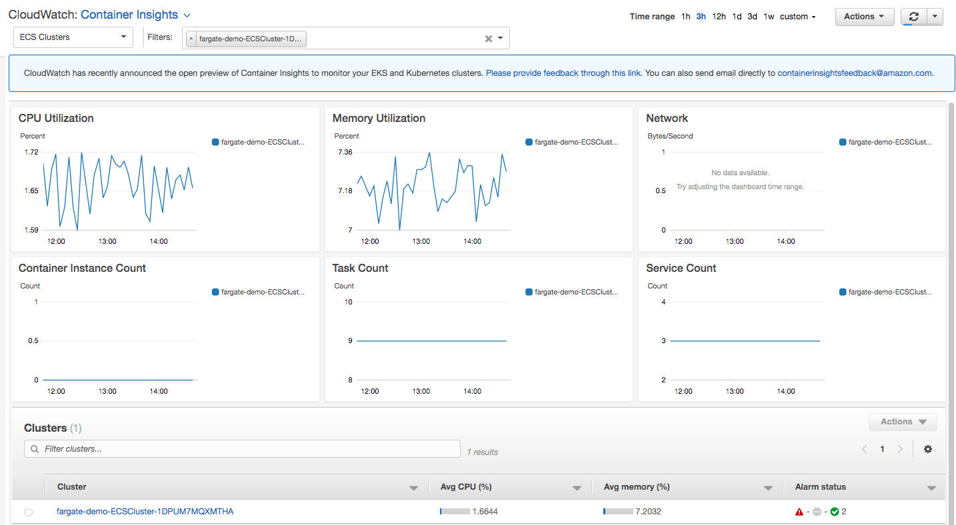
Task: Click the CloudWatch: page title text
Action: pos(43,15)
